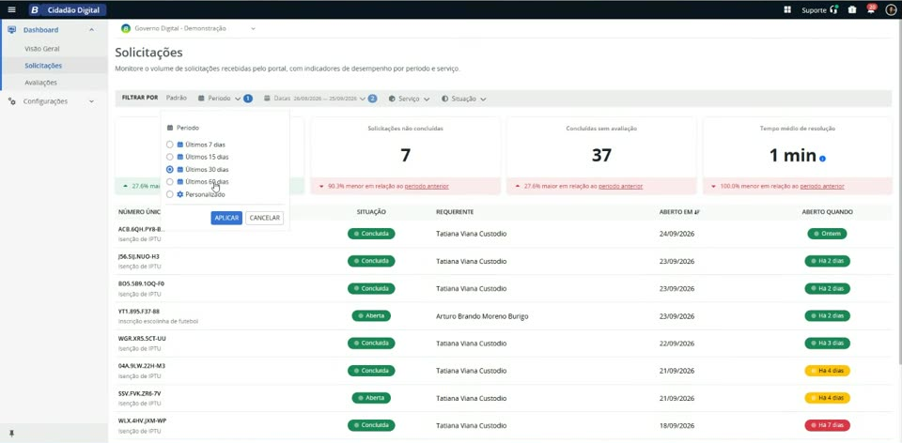Click calendar icon beside Últimos 7 dias
The height and width of the screenshot is (443, 902).
[180, 145]
